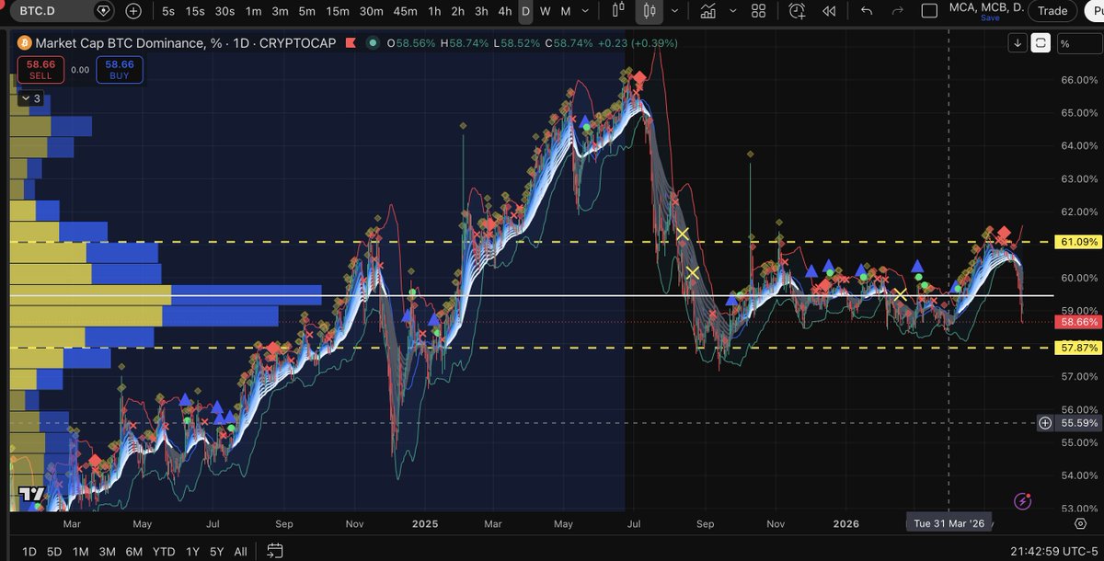This screenshot has width=1104, height=561.
Task: Select the highlighted candlestick chart style icon
Action: (650, 11)
